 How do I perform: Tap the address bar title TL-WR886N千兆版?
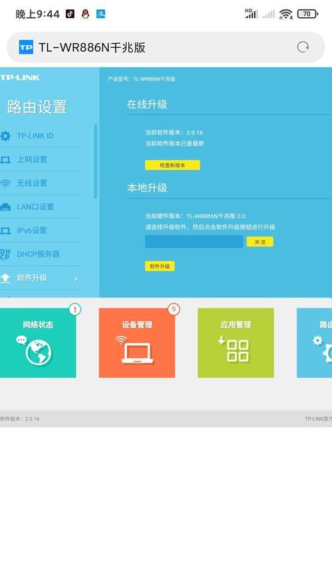92,47
